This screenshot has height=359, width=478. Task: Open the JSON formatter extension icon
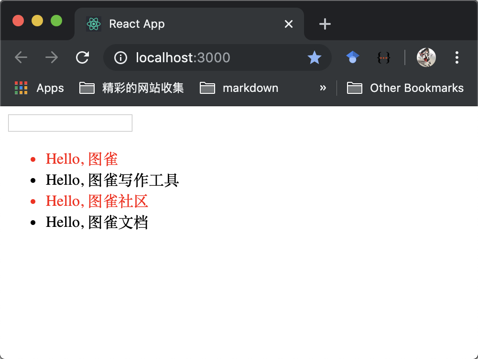[x=384, y=57]
